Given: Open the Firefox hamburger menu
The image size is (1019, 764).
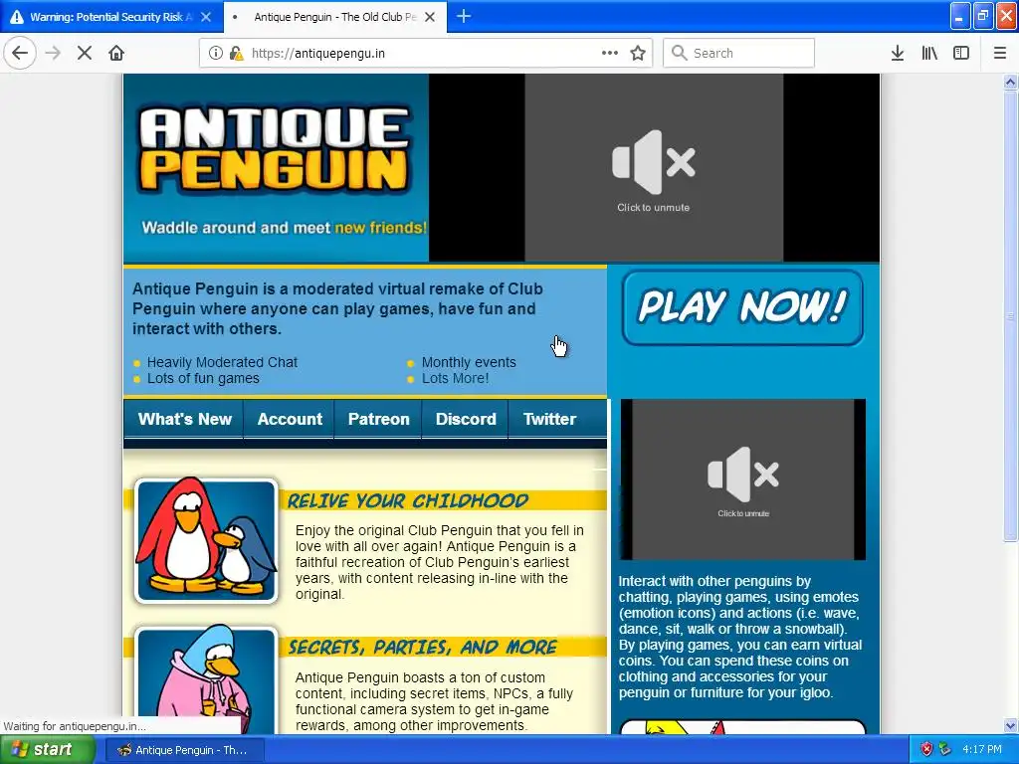Looking at the screenshot, I should click(999, 53).
